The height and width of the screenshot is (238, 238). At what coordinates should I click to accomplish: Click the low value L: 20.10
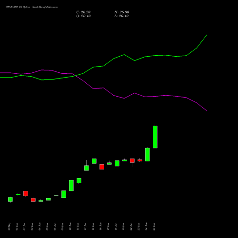(121, 16)
